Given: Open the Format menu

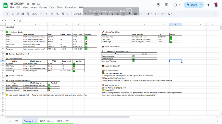Looking at the screenshot, I should click(43, 7).
